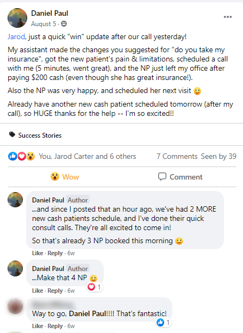Screen dimensions: 243x333
Task: Open the blue Like reaction icon summary
Action: point(13,156)
